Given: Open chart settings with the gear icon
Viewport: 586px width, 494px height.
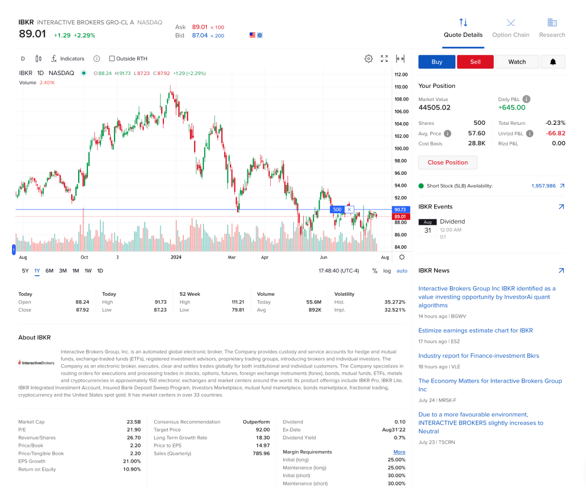Looking at the screenshot, I should coord(369,59).
